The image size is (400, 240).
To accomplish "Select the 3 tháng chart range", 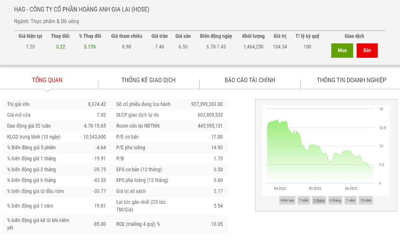I will pyautogui.click(x=319, y=200).
